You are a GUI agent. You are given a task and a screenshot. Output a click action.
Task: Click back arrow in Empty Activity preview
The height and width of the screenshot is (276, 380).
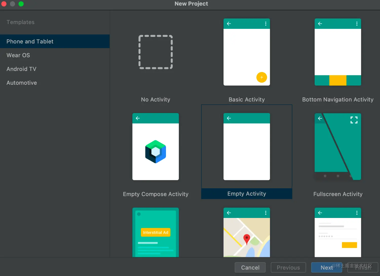[x=229, y=118]
